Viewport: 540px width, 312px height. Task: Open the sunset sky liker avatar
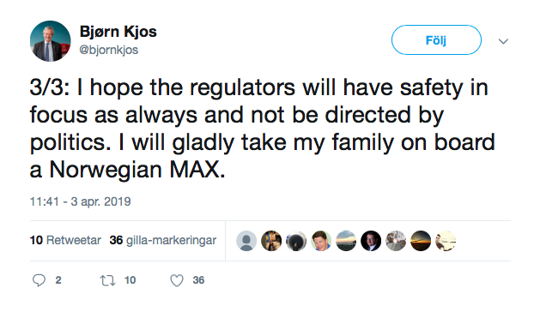346,241
